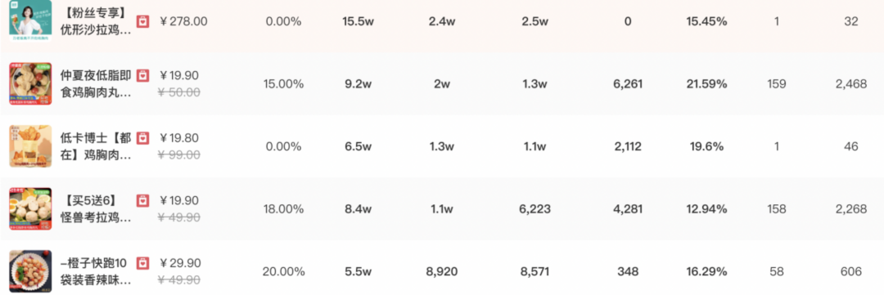Screen dimensions: 884x295
Task: Click shop icon beside 怪兽考拉鸡 product
Action: click(x=143, y=200)
